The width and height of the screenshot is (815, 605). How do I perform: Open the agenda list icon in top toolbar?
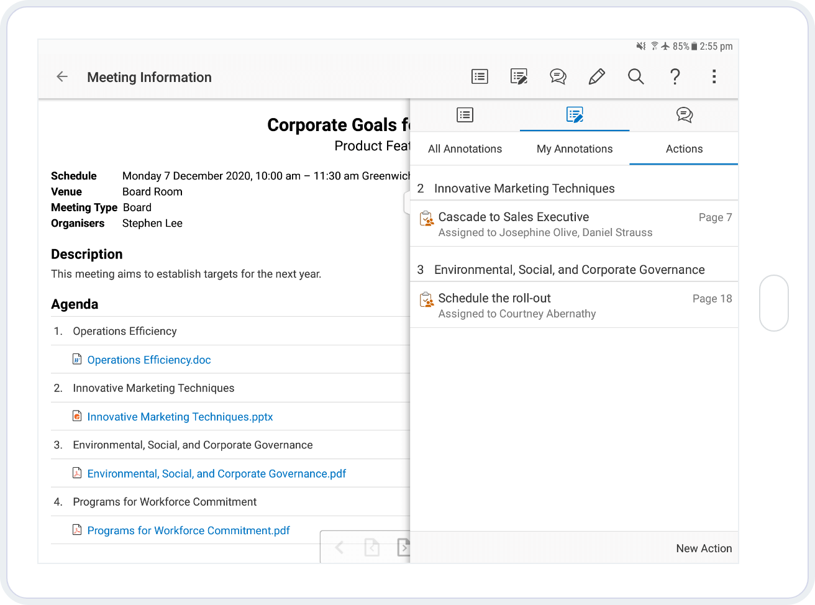click(480, 76)
